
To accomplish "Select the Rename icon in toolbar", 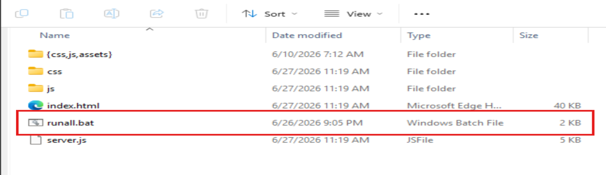I will tap(112, 14).
